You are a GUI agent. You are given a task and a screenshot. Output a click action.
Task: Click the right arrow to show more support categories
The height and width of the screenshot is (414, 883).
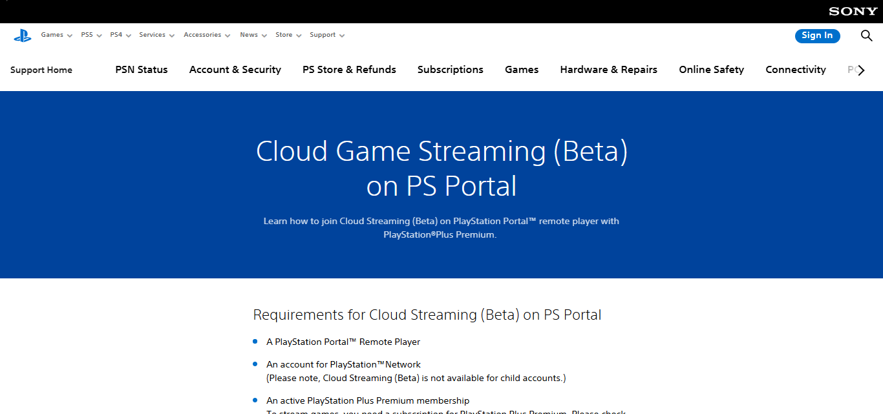861,70
